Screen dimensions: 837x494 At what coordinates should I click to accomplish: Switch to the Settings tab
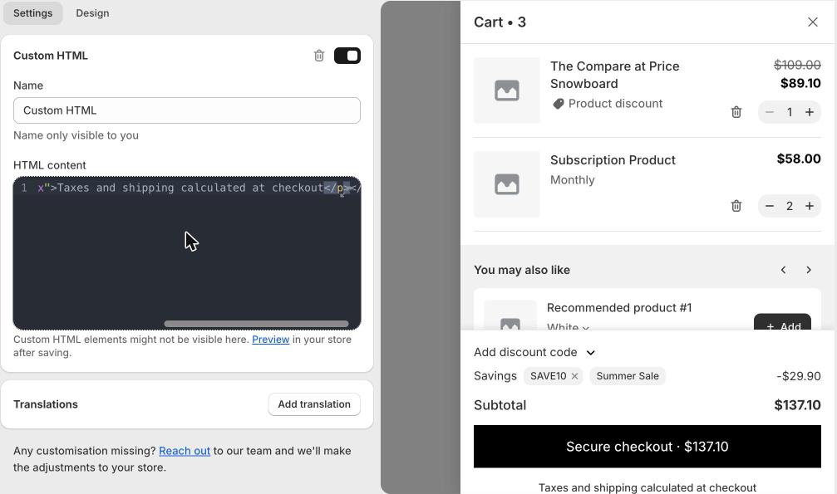(32, 12)
